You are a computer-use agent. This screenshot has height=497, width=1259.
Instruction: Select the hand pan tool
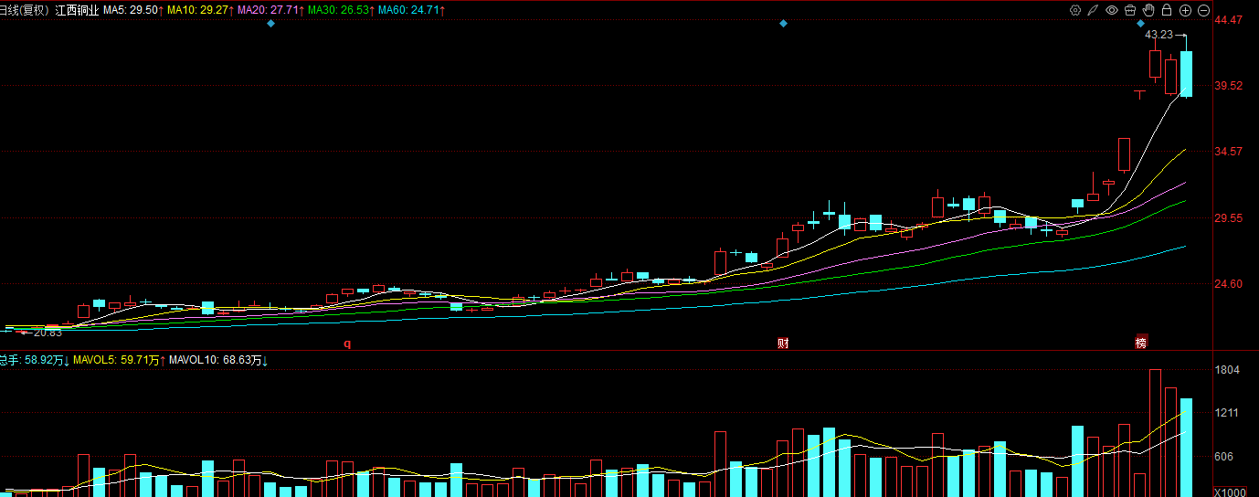[x=1148, y=10]
